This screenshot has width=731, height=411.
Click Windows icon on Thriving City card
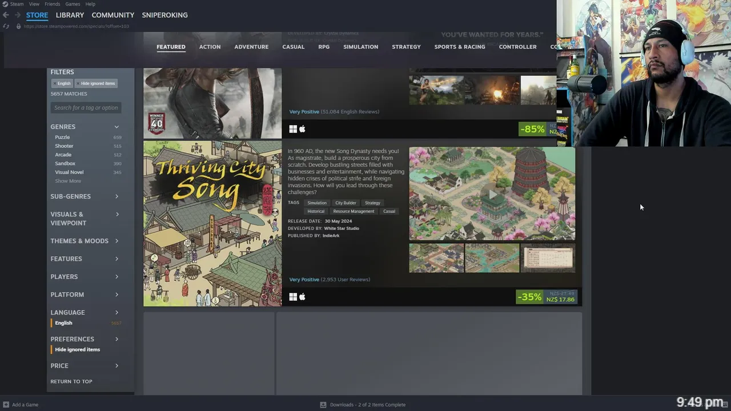[x=293, y=297]
